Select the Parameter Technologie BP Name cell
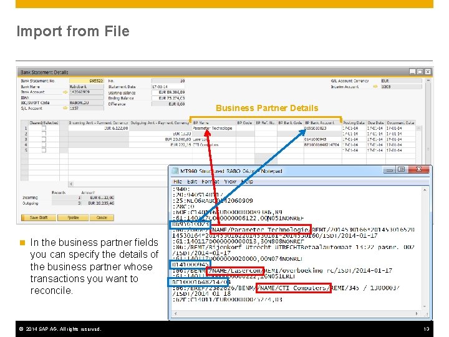This screenshot has width=449, height=337. [x=214, y=128]
